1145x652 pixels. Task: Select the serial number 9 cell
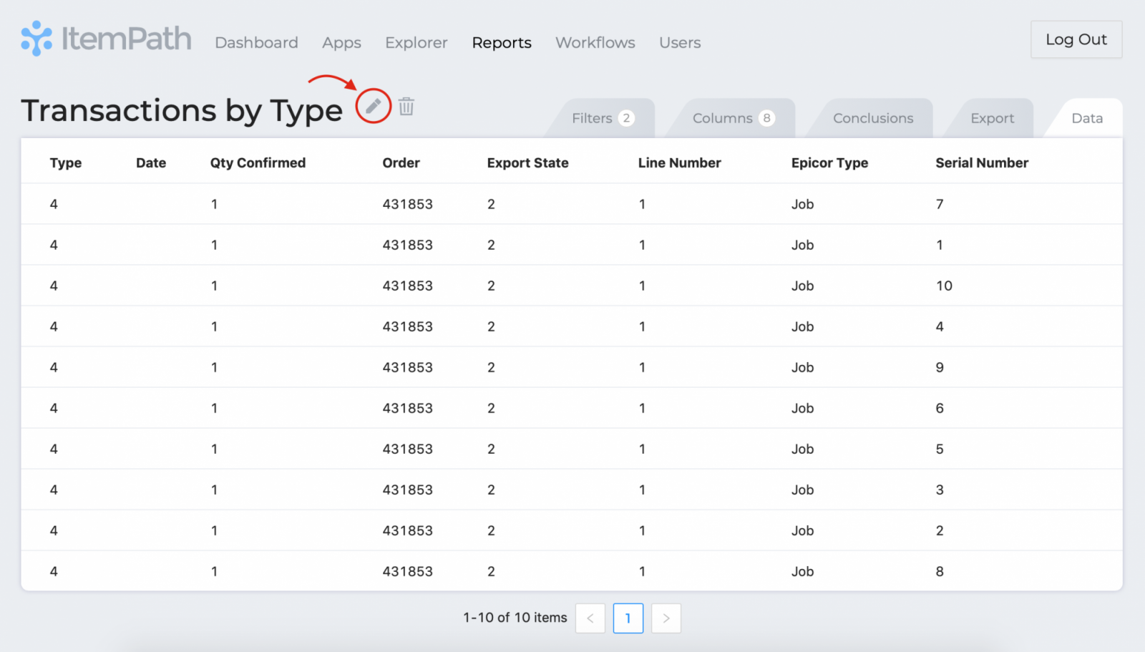coord(940,367)
